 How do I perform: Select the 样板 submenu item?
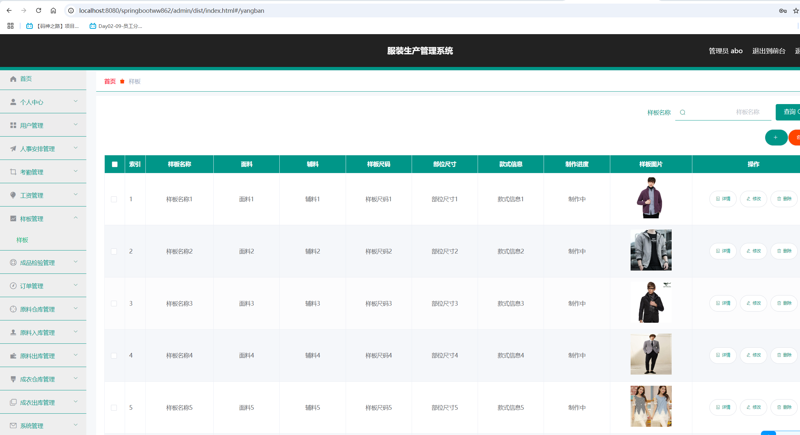coord(22,240)
